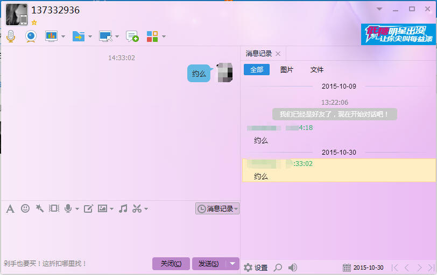Switch to the 全部 filter tab
This screenshot has width=437, height=275.
click(257, 69)
